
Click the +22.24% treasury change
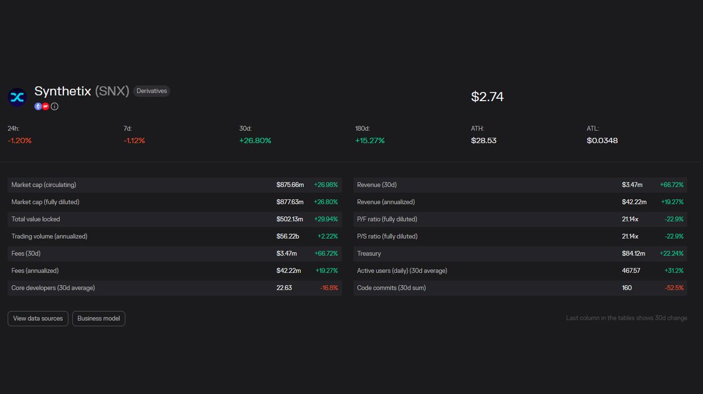click(x=672, y=254)
